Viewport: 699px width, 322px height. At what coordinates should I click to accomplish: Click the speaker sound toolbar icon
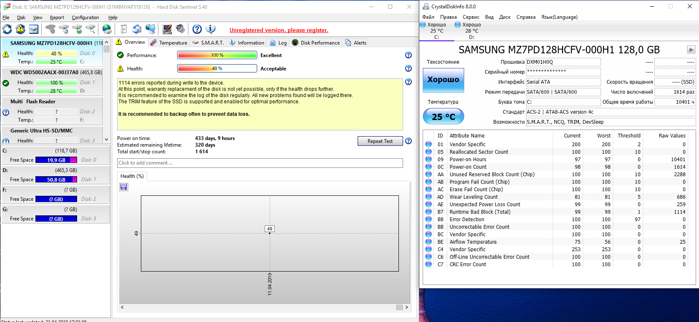(x=180, y=29)
